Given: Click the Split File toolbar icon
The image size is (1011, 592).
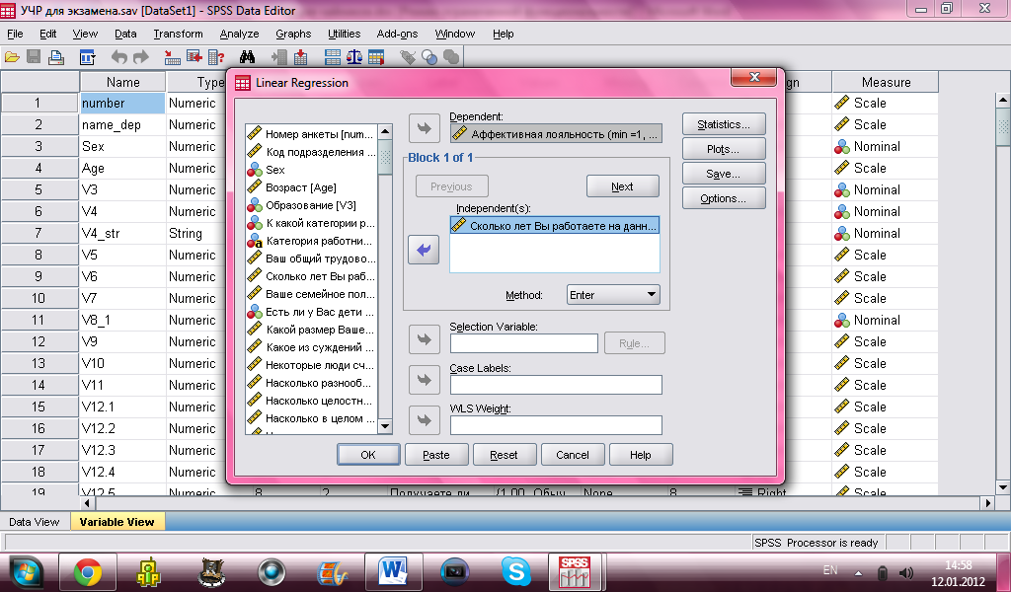Looking at the screenshot, I should (x=333, y=57).
